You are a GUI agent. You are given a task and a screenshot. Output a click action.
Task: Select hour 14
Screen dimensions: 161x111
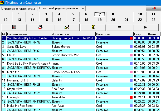coord(32,20)
